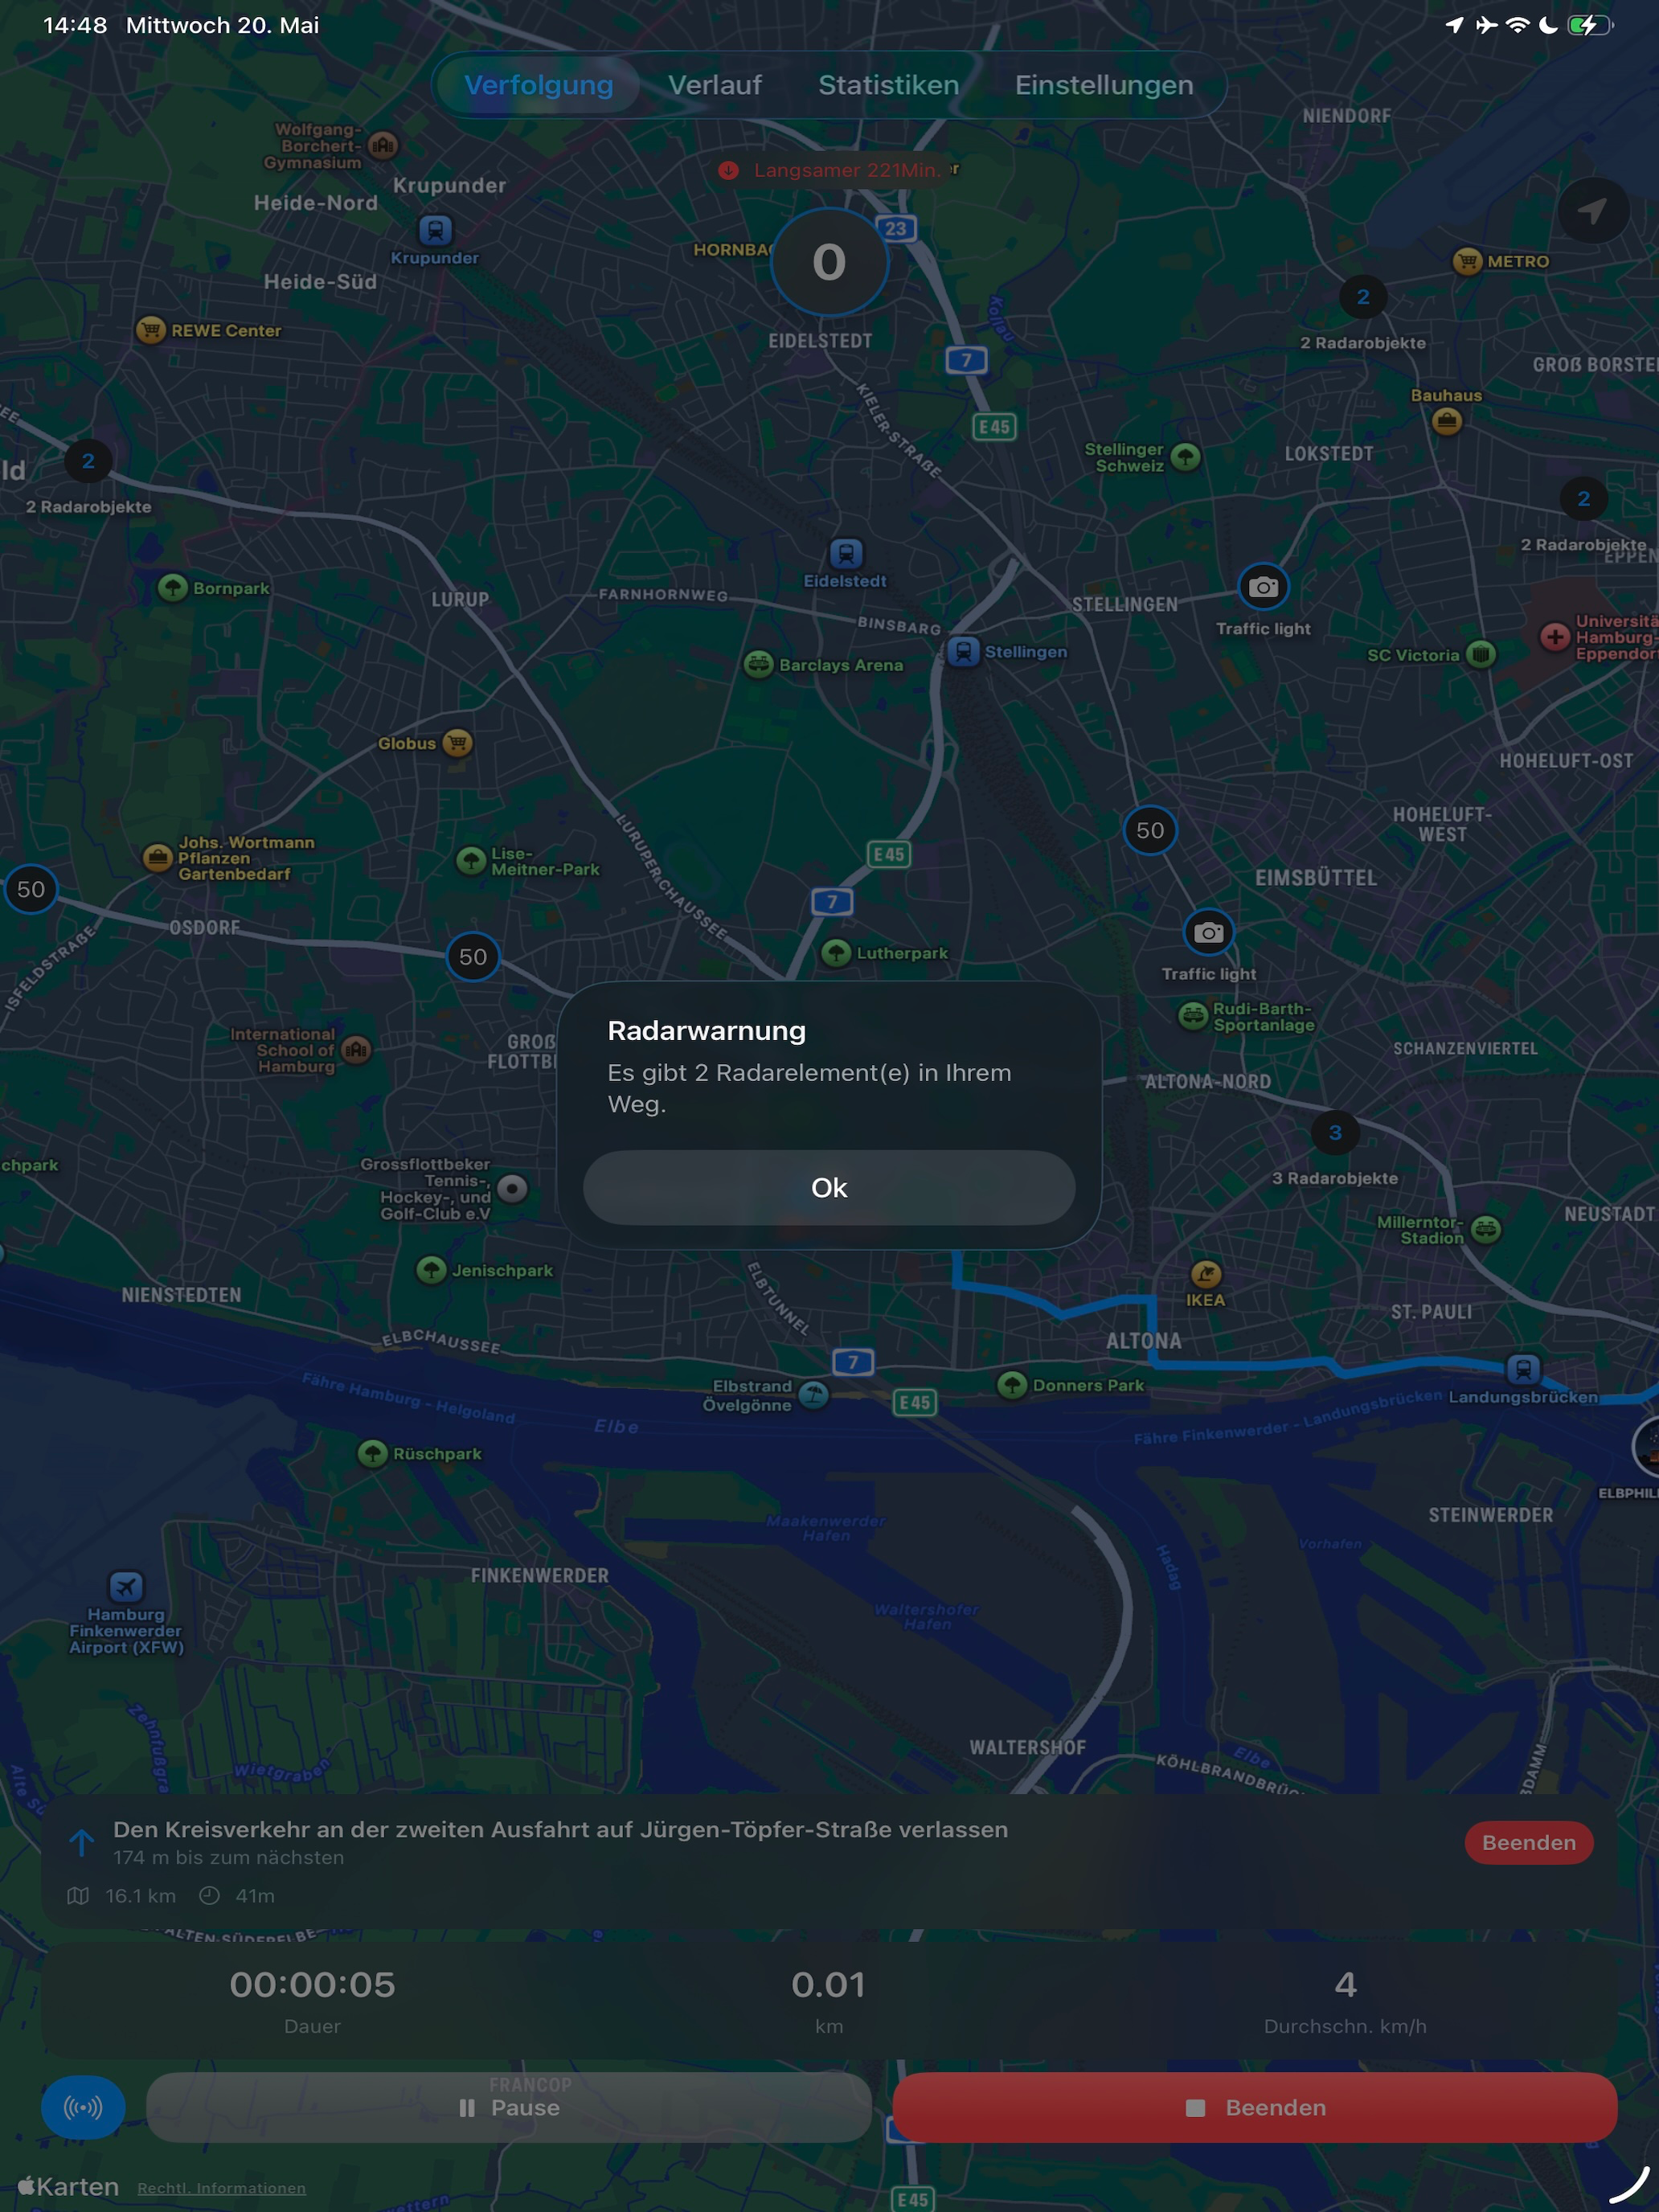Tap the REWE Center pin
1659x2212 pixels.
pyautogui.click(x=151, y=330)
